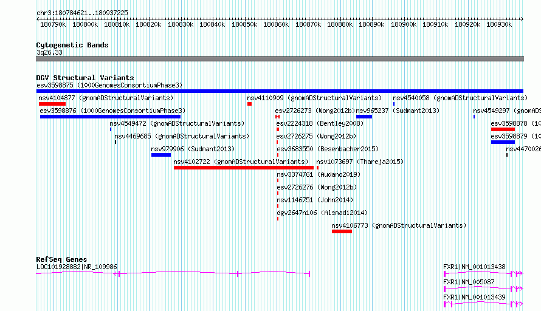The image size is (541, 311).
Task: Select the gray 3q26.33 cytogenetic band bar
Action: [x=280, y=59]
